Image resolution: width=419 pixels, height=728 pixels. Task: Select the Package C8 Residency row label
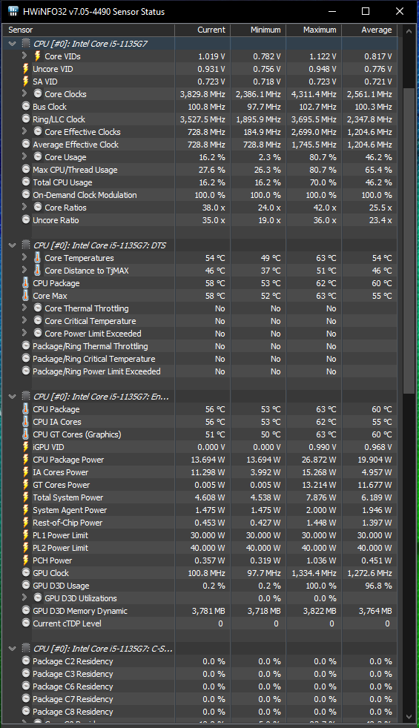(x=73, y=711)
